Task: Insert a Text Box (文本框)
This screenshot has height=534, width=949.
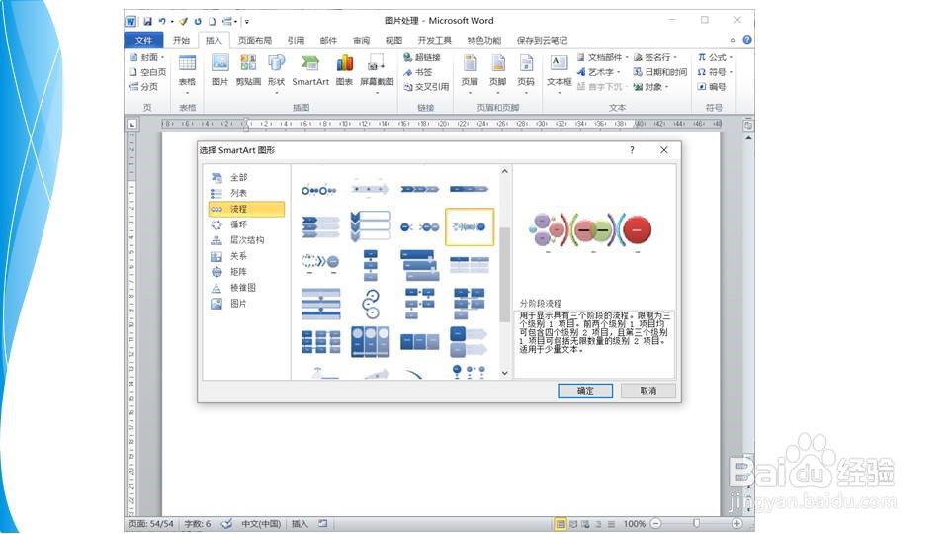Action: click(x=559, y=72)
